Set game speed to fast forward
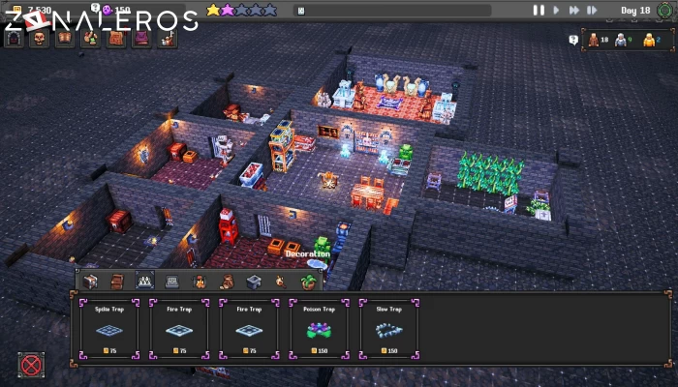The height and width of the screenshot is (387, 678). pos(574,10)
